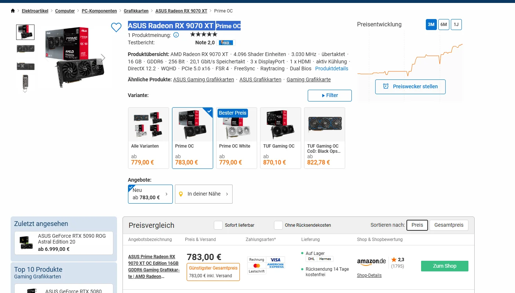
Task: Go to PC-Komponenten breadcrumb
Action: (x=99, y=11)
